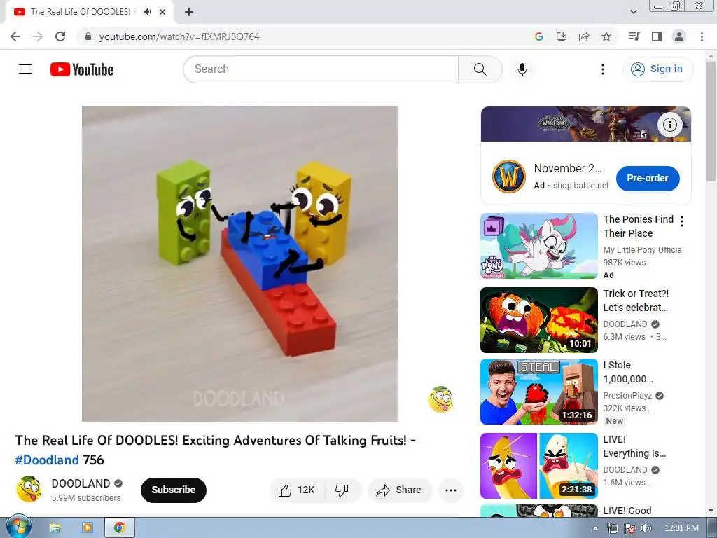Mute the tab via speaker icon
This screenshot has width=717, height=538.
147,12
